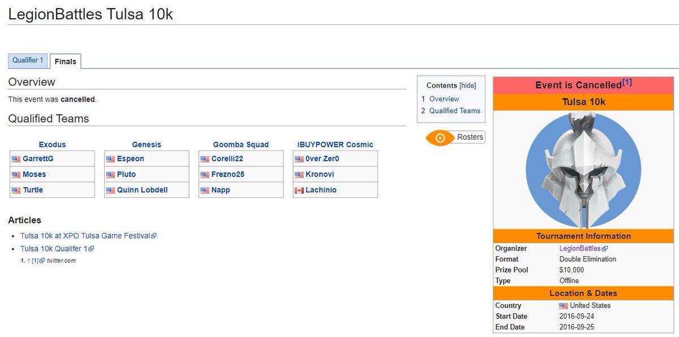Click the US flag beside Corelli22
This screenshot has height=337, width=679.
pyautogui.click(x=205, y=159)
